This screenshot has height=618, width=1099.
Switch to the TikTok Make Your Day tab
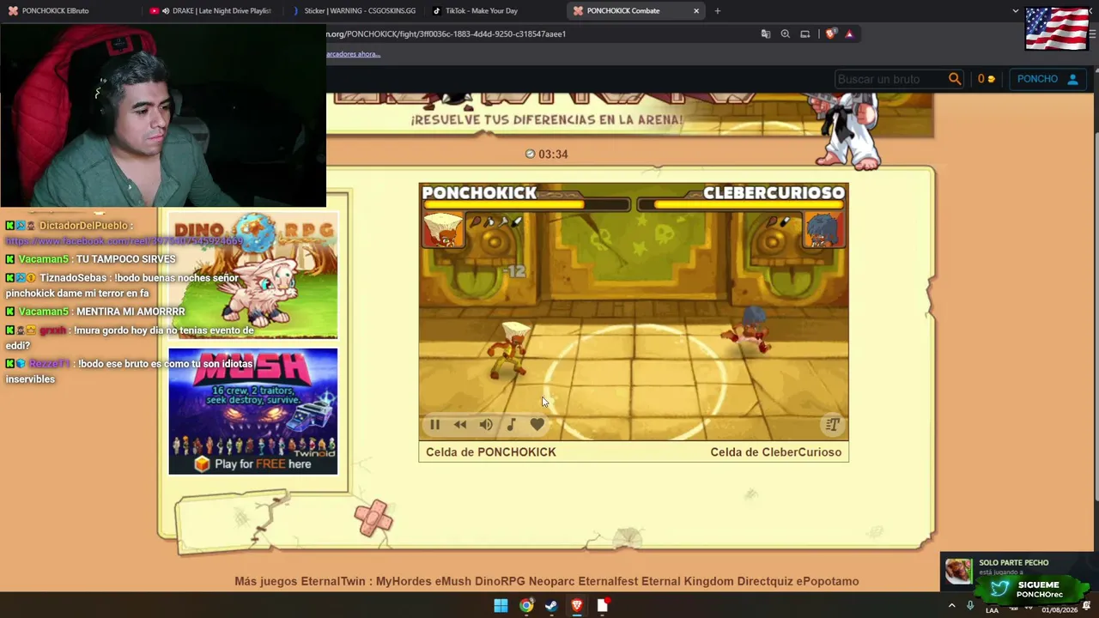495,10
